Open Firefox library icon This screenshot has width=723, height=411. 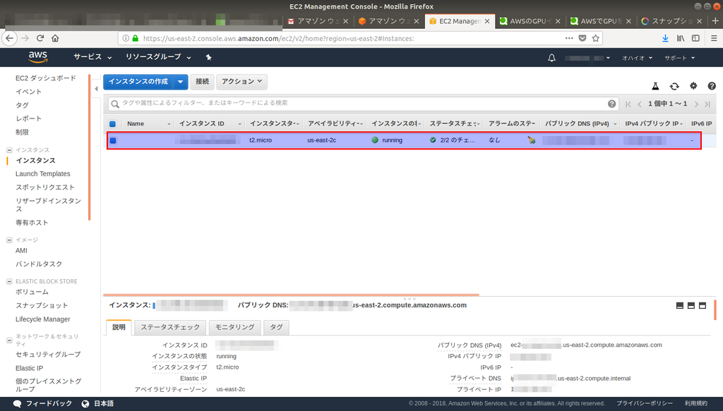681,38
